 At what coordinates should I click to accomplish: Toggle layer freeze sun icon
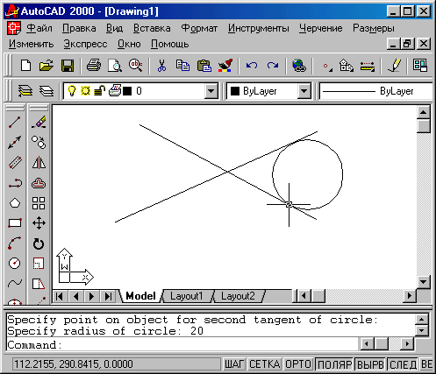click(85, 91)
